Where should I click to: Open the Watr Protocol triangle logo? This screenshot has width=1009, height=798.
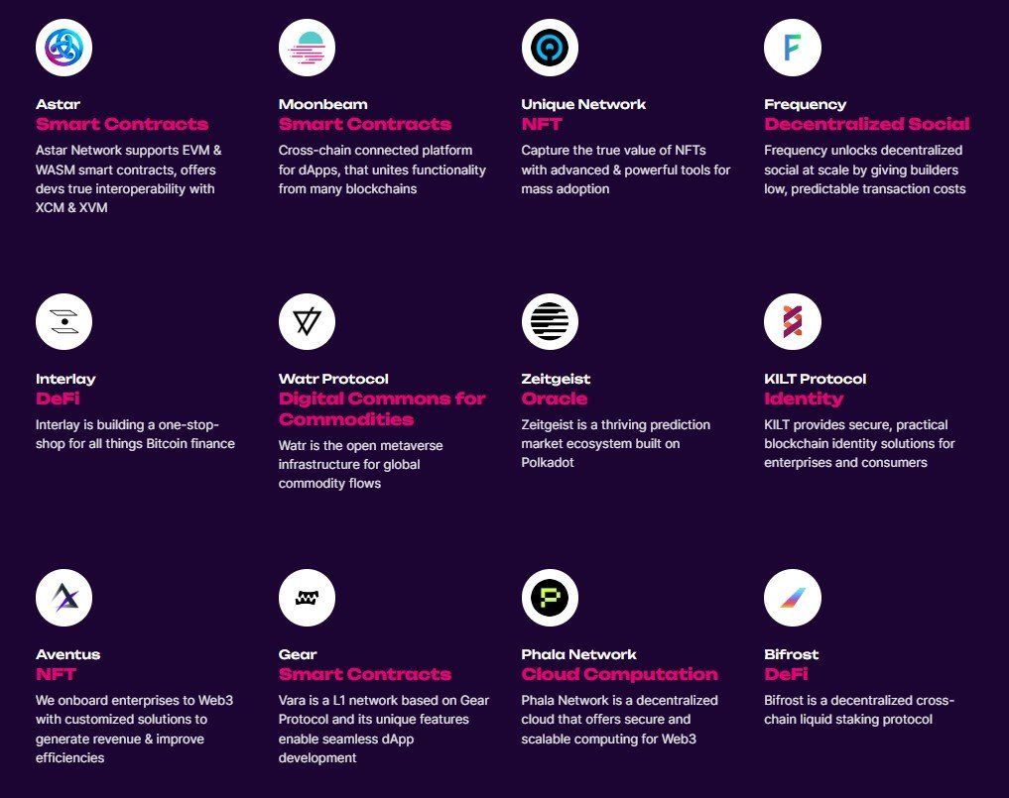click(307, 322)
